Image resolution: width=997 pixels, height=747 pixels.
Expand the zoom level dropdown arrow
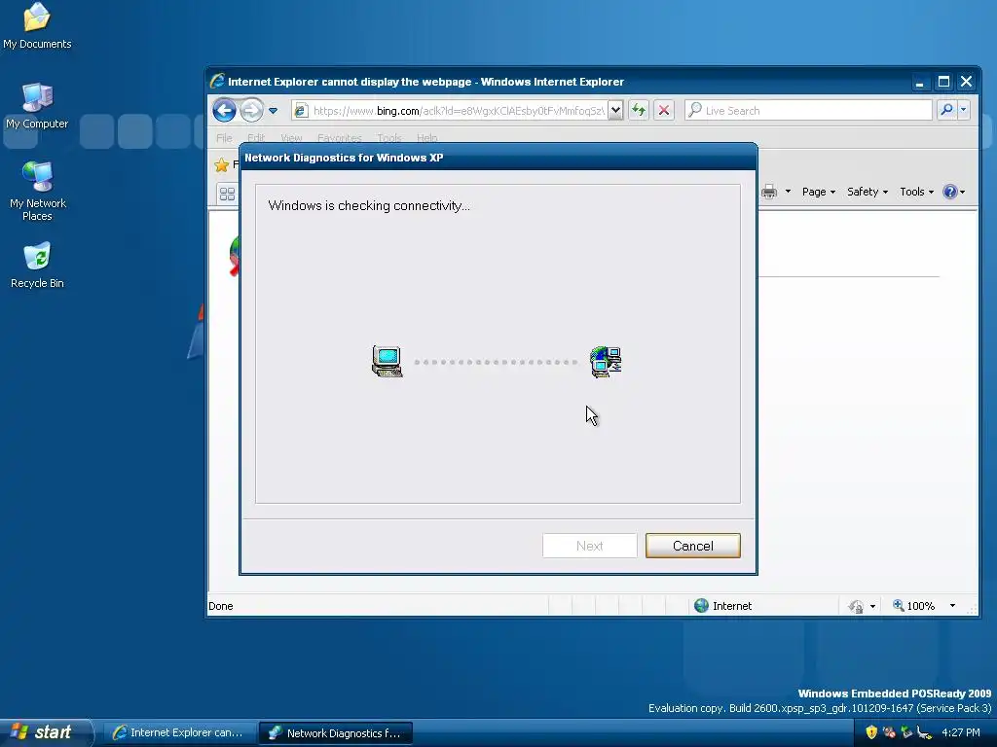coord(952,605)
